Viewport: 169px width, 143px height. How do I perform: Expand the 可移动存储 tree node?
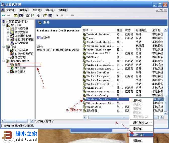click(x=8, y=50)
